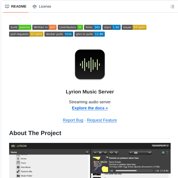Select the Random Mix menu entry
Image resolution: width=178 pixels, height=178 pixels.
pos(27,171)
